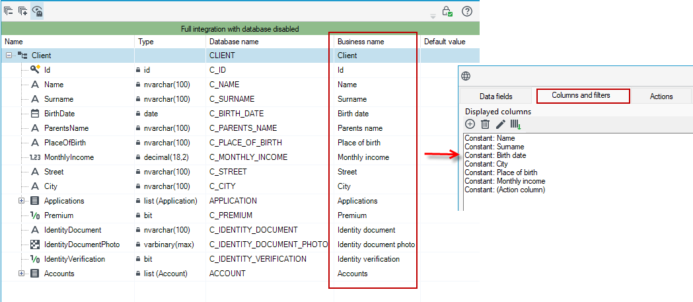Viewport: 693px width, 302px height.
Task: Click the list icon beside Accounts
Action: click(x=35, y=274)
